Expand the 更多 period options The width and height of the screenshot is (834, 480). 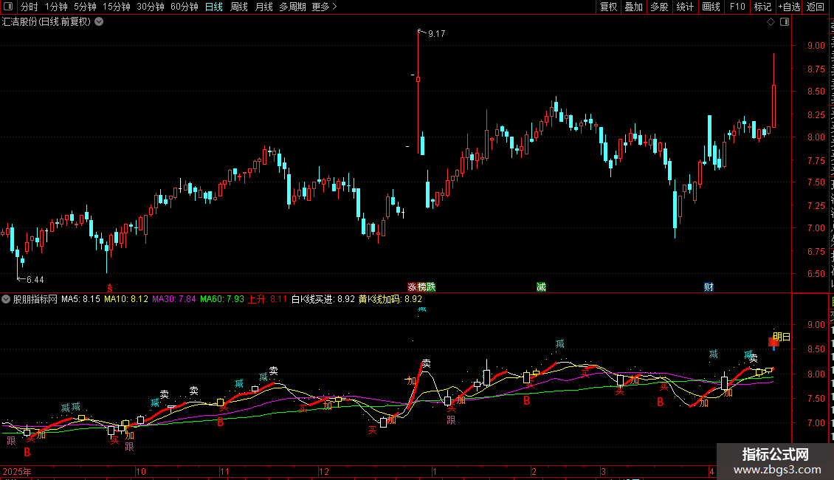(325, 7)
